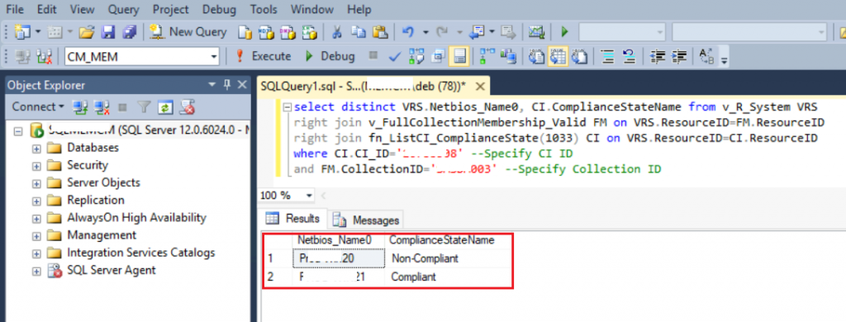Expand the Security folder node

point(36,166)
